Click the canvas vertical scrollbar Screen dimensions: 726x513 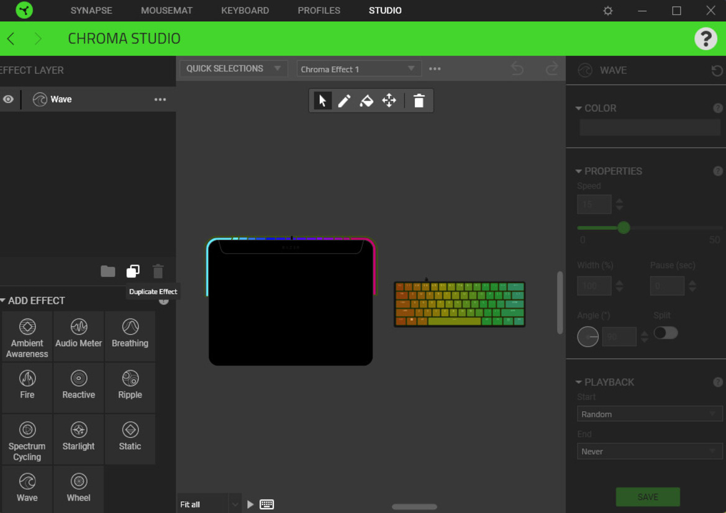[x=560, y=302]
